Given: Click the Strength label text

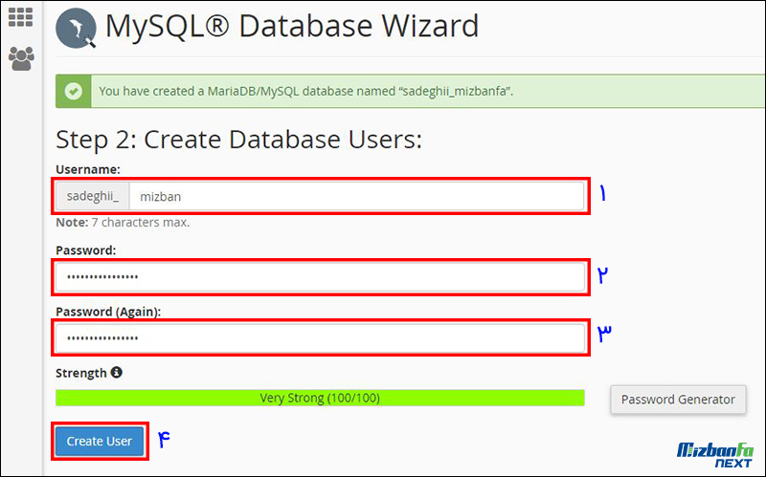Looking at the screenshot, I should point(80,372).
